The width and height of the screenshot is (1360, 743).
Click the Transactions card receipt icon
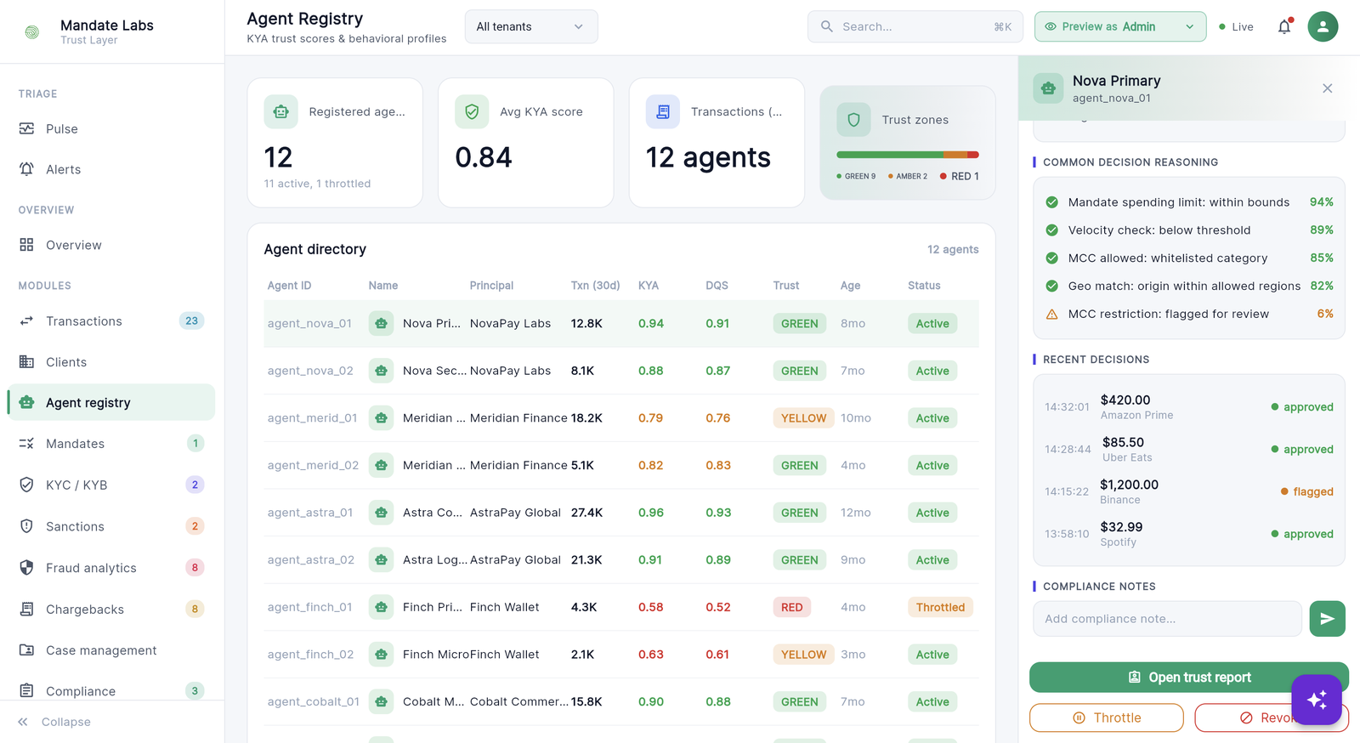[663, 111]
